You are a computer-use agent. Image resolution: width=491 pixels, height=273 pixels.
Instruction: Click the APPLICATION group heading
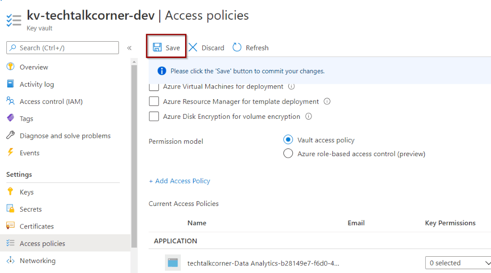175,241
